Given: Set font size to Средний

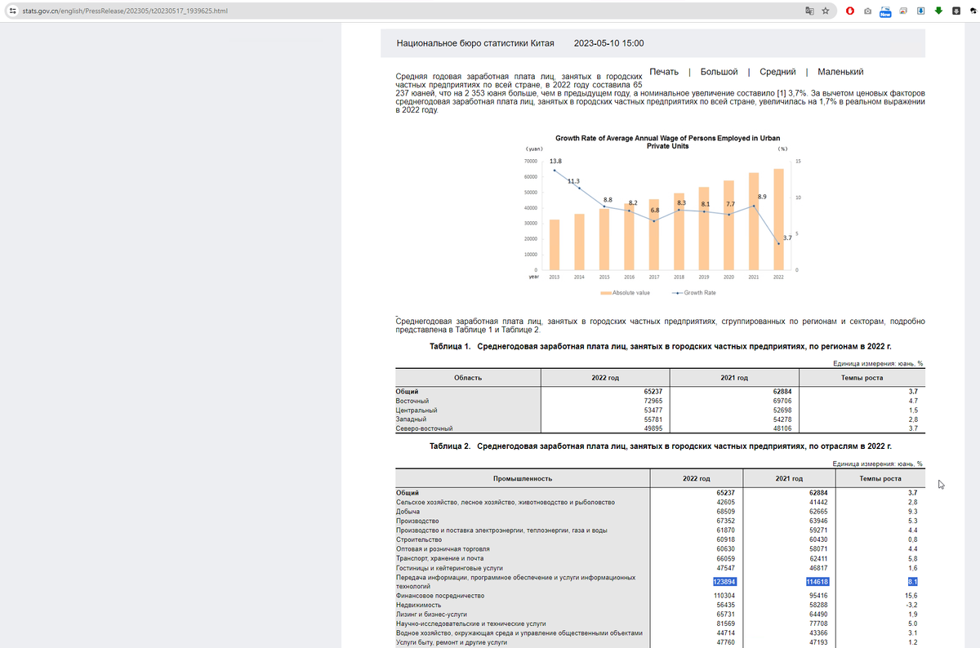Looking at the screenshot, I should point(778,73).
